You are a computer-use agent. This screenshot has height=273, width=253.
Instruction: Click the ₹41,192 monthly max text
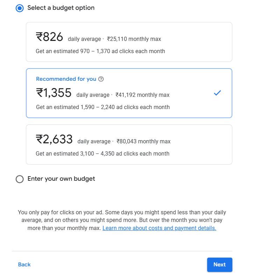142,95
